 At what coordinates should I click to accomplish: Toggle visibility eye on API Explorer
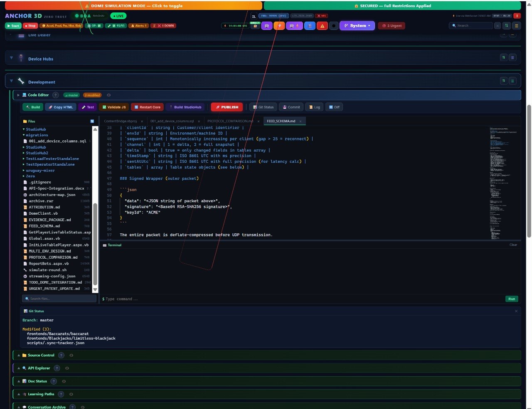tap(67, 368)
